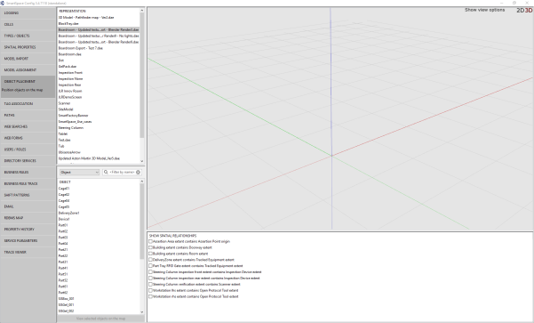
Task: Click the down arrow of the Representation list scrollbar
Action: click(142, 161)
